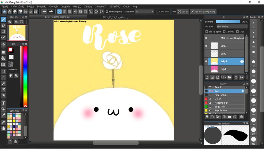Check the Xén bớt option
Screen dimensions: 264x149
pyautogui.click(x=224, y=31)
